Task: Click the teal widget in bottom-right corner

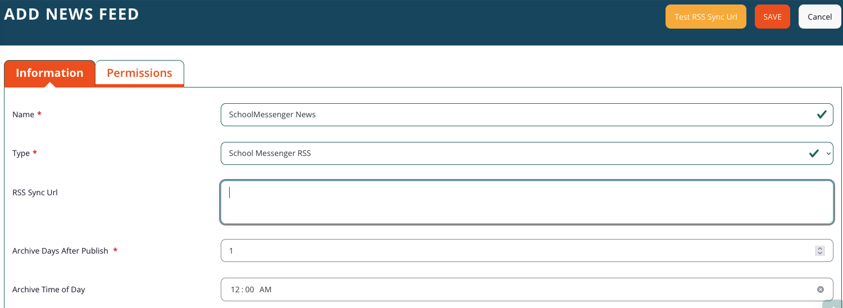Action: 833,304
